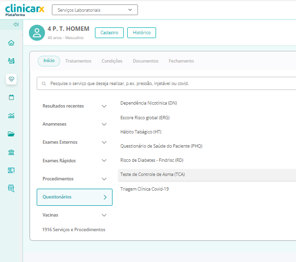Click the service search input field
This screenshot has height=262, width=296.
(x=166, y=84)
